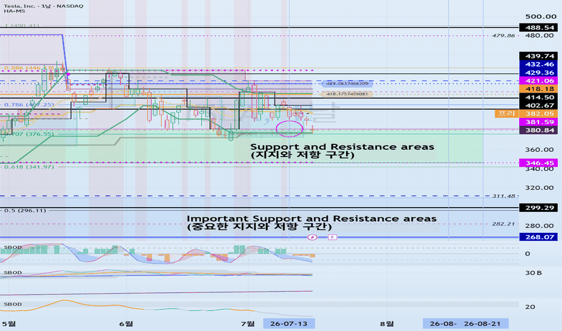Click the magenta 346.45 price label
This screenshot has height=331, width=562.
[538, 163]
